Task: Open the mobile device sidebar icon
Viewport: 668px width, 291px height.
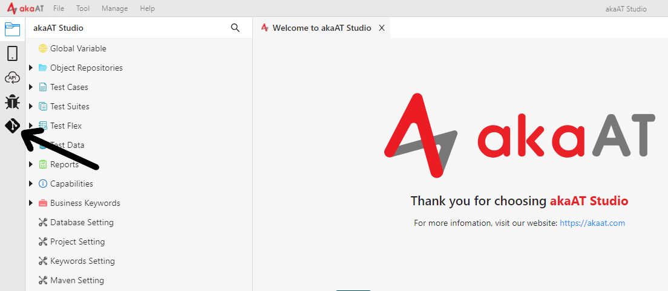Action: click(x=12, y=54)
